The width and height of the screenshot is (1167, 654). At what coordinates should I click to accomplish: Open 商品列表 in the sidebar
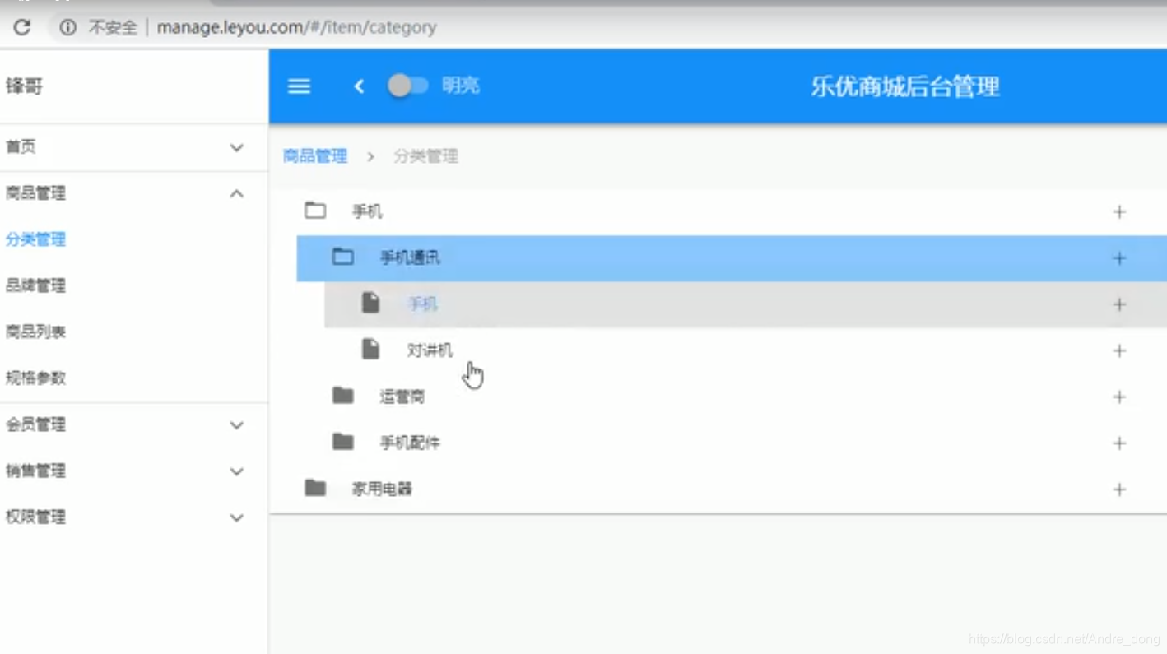click(35, 332)
